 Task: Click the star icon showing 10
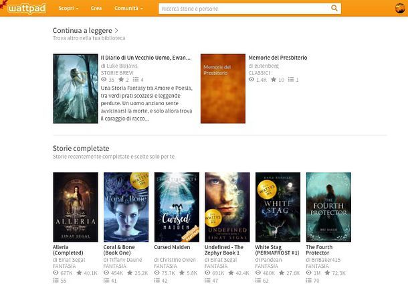pyautogui.click(x=274, y=79)
